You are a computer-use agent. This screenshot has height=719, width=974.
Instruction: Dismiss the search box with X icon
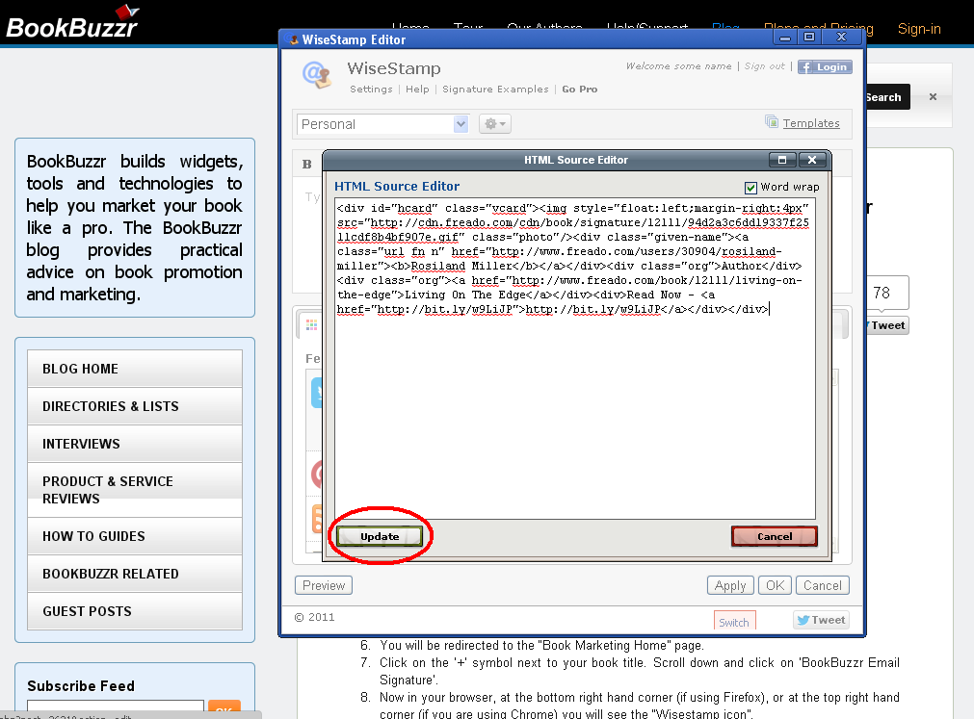click(x=933, y=97)
